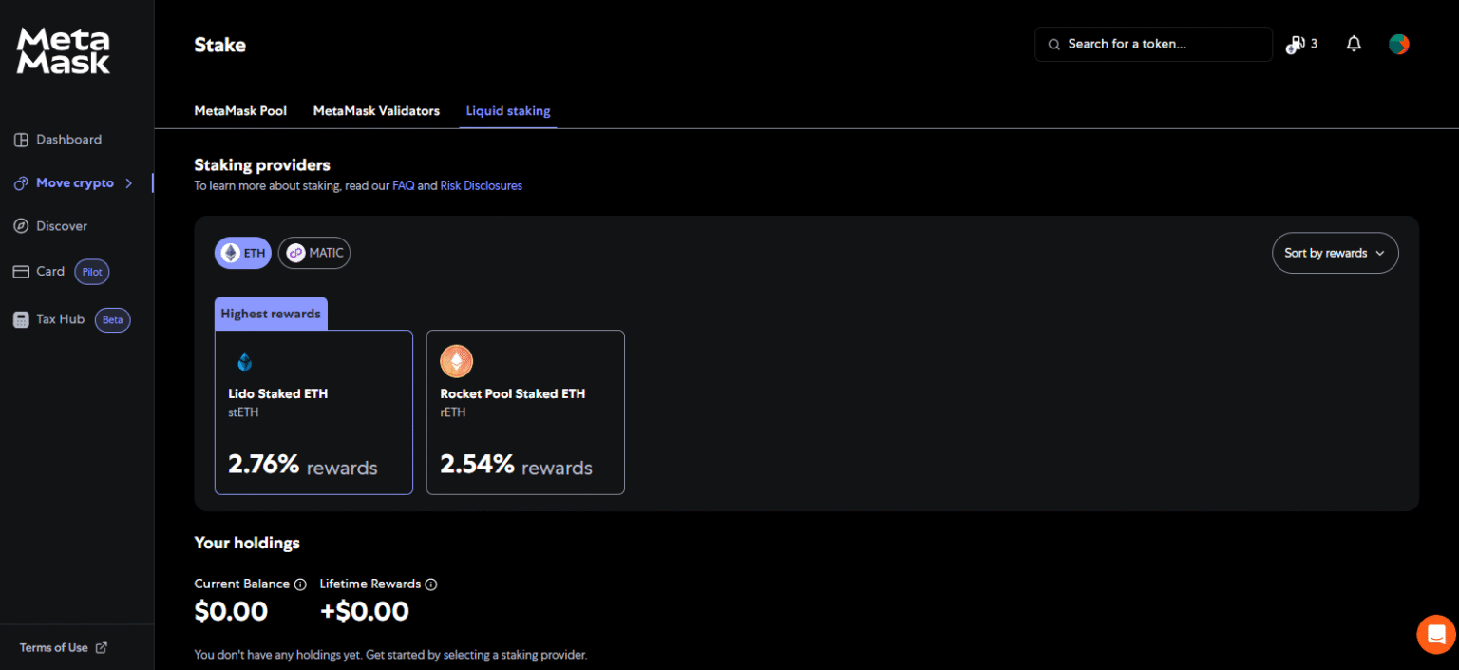Switch to the MetaMask Validators tab
Image resolution: width=1459 pixels, height=670 pixels.
click(376, 111)
